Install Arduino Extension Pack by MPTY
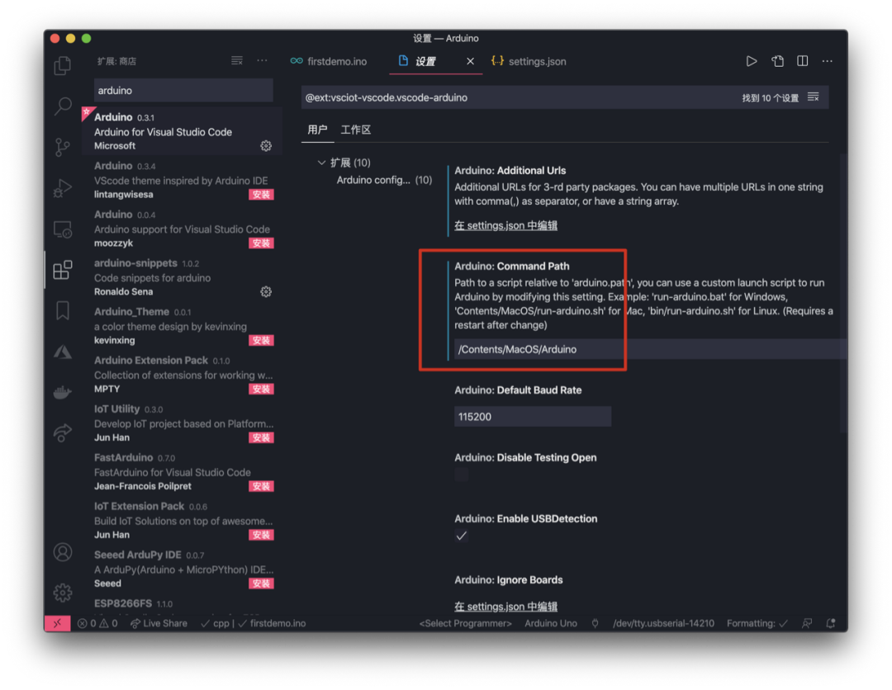This screenshot has width=892, height=690. pos(261,390)
